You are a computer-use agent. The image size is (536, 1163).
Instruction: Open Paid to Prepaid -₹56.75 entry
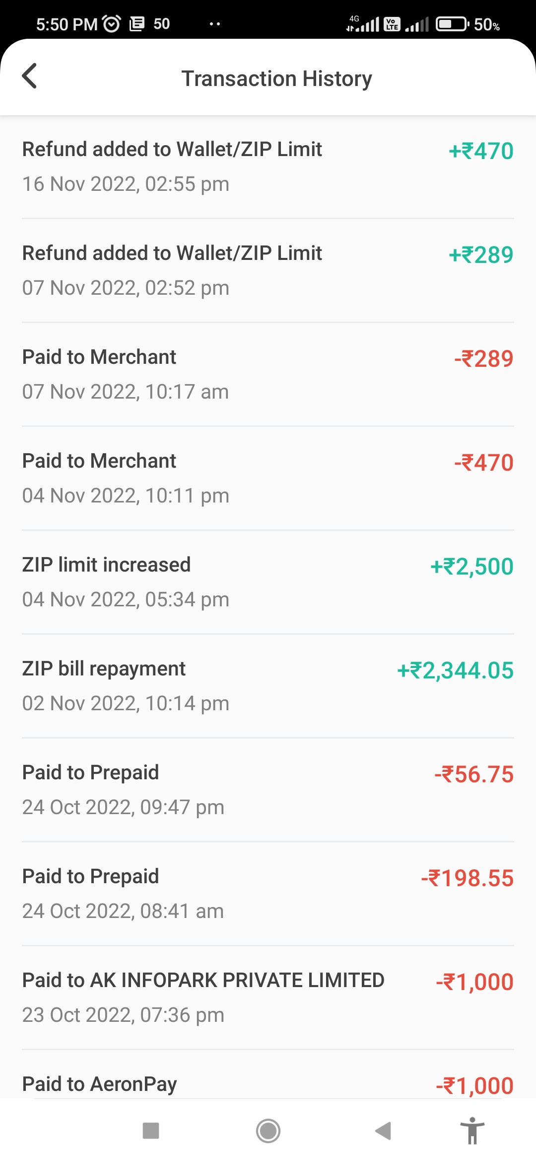pyautogui.click(x=268, y=790)
